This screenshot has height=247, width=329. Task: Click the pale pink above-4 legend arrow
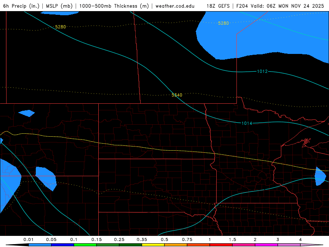(x=312, y=245)
